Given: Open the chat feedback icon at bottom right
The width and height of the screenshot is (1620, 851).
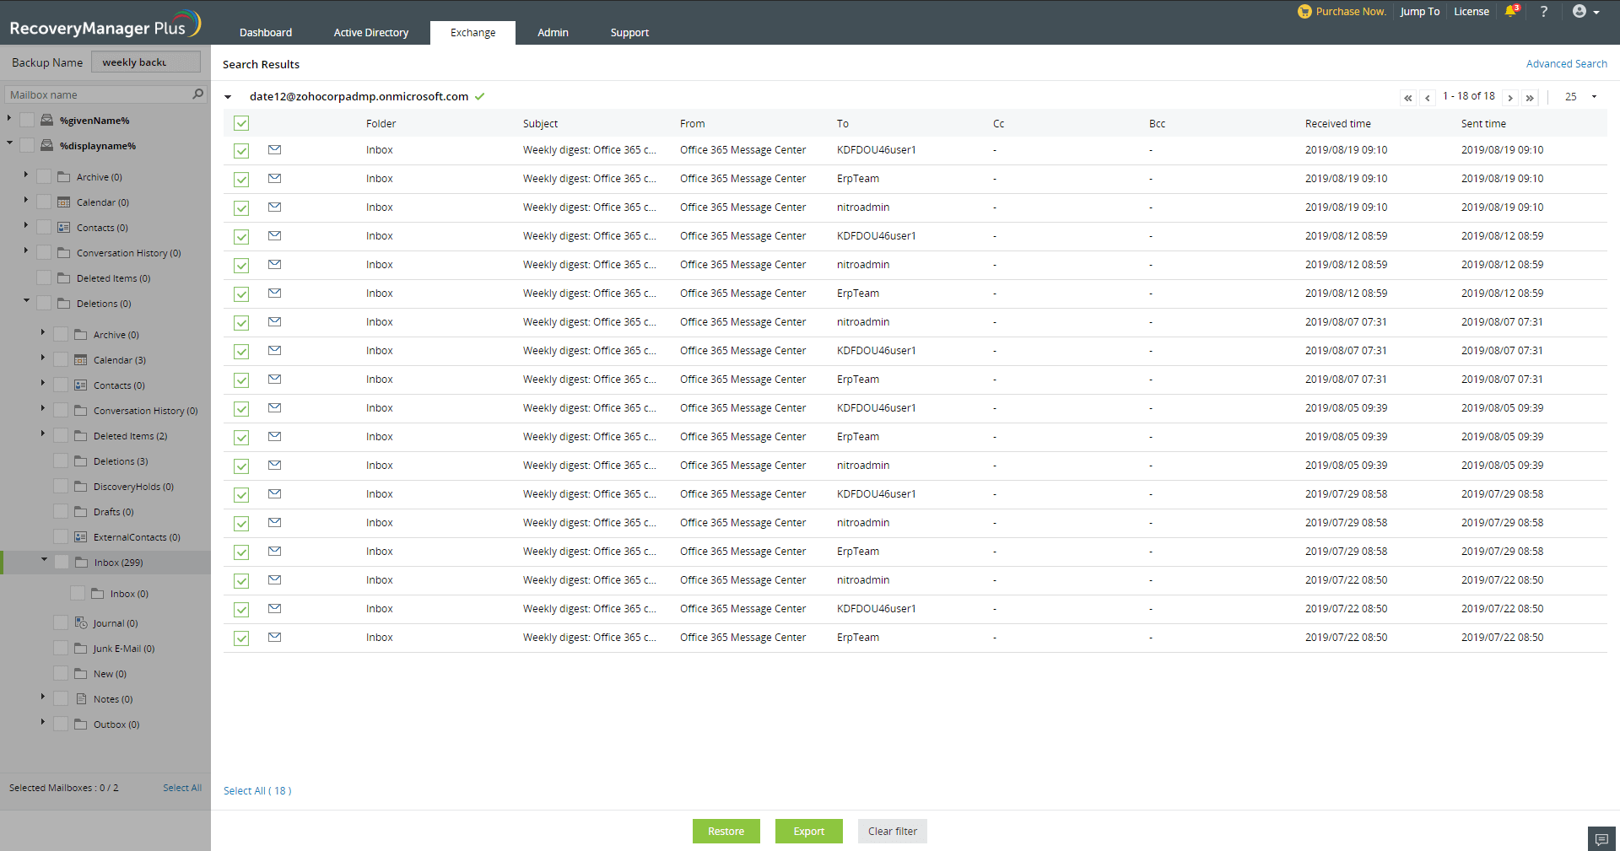Looking at the screenshot, I should click(1601, 839).
